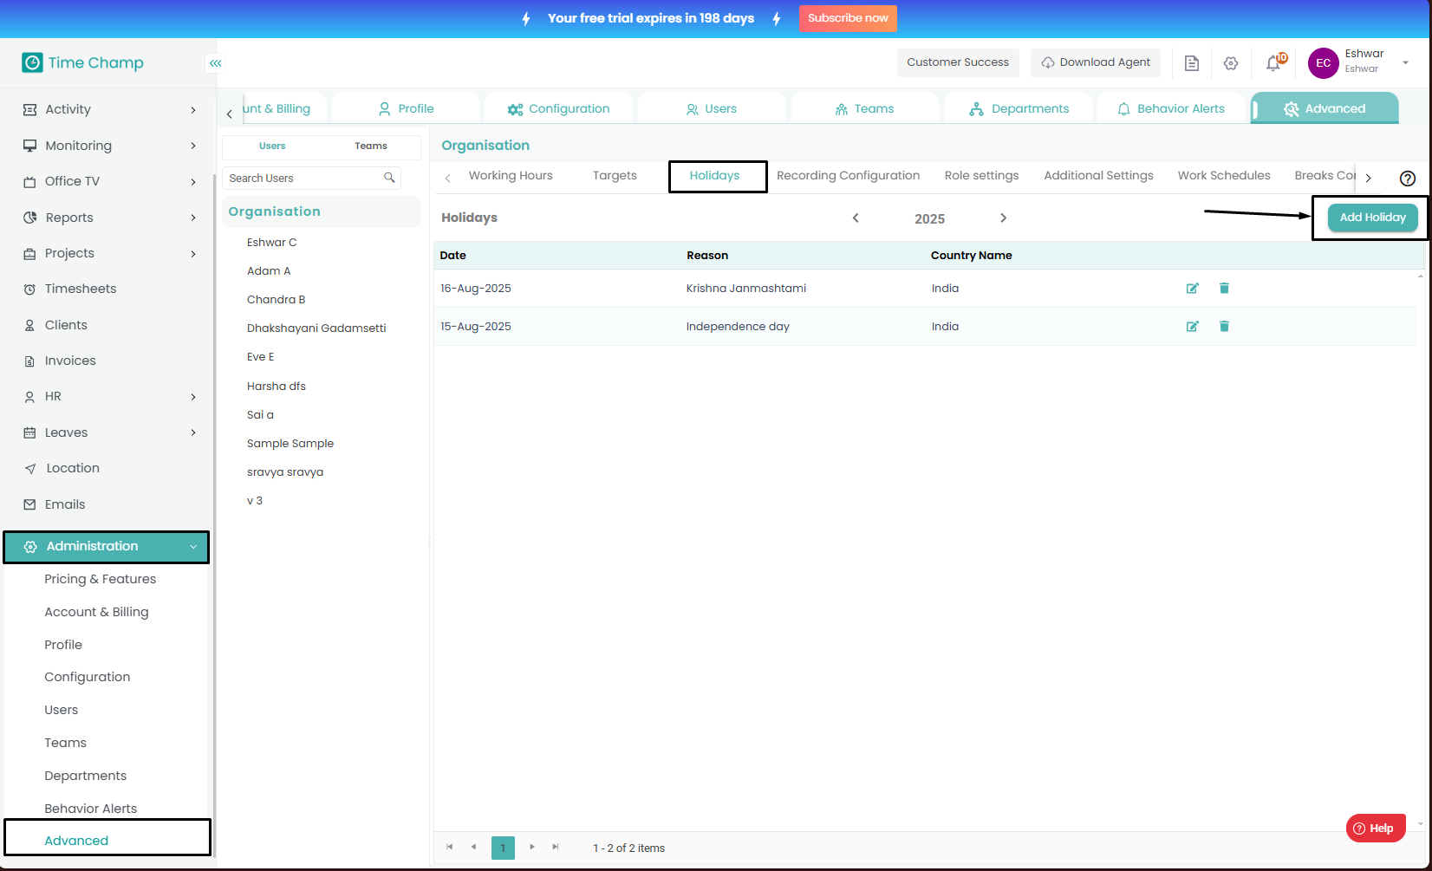Switch user list to Teams view

[x=370, y=146]
